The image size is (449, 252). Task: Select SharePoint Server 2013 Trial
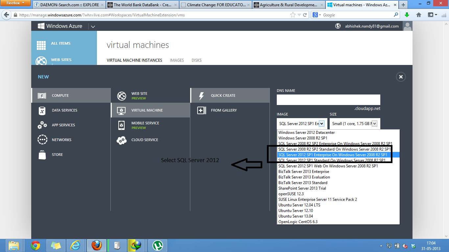pyautogui.click(x=338, y=188)
